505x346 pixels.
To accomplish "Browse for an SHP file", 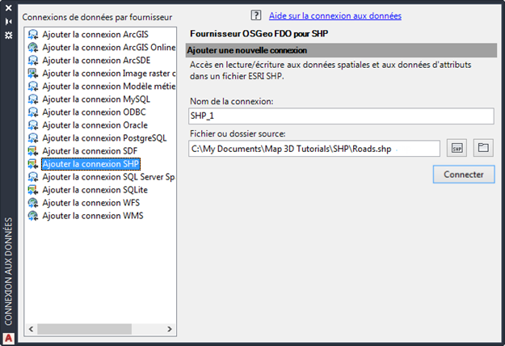I will pos(457,148).
